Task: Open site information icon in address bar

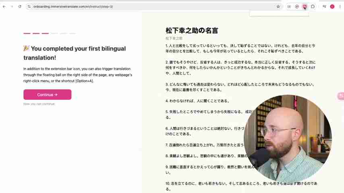Action: (29, 6)
